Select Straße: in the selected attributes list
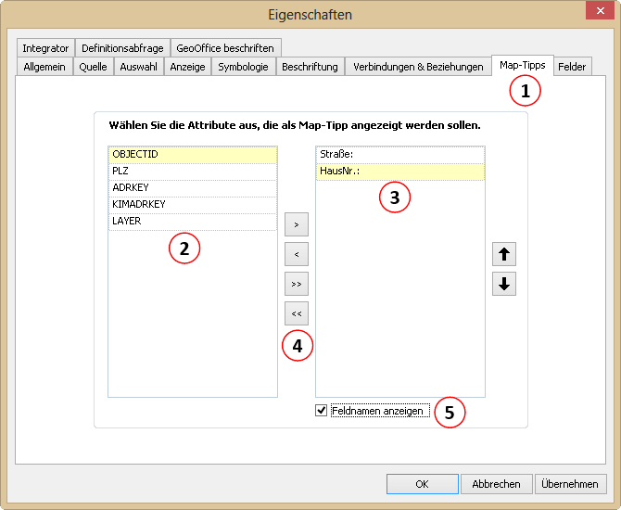Image resolution: width=621 pixels, height=510 pixels. point(399,154)
